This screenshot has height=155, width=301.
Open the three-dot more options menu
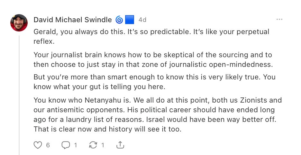coord(279,19)
